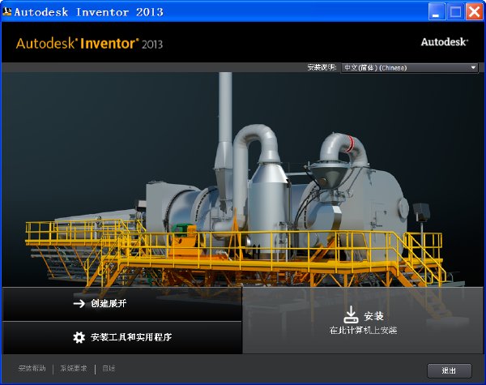Minimize the Autodesk Inventor 2013 window
Image resolution: width=486 pixels, height=385 pixels.
437,12
